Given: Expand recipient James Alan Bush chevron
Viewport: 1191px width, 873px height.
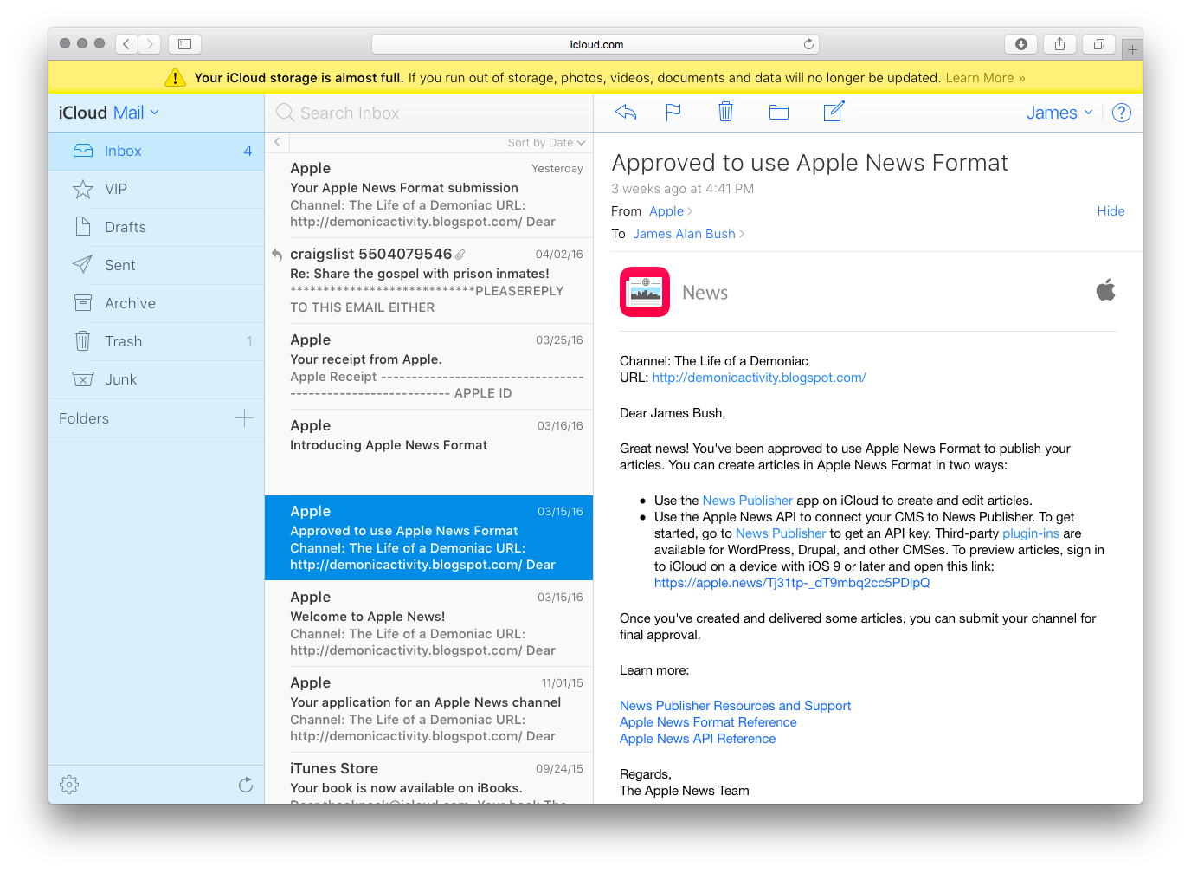Looking at the screenshot, I should 742,234.
